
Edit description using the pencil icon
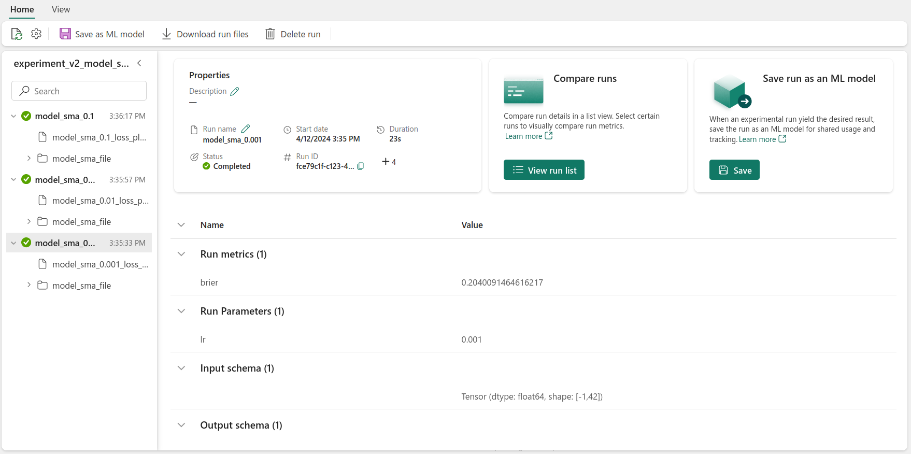(235, 91)
